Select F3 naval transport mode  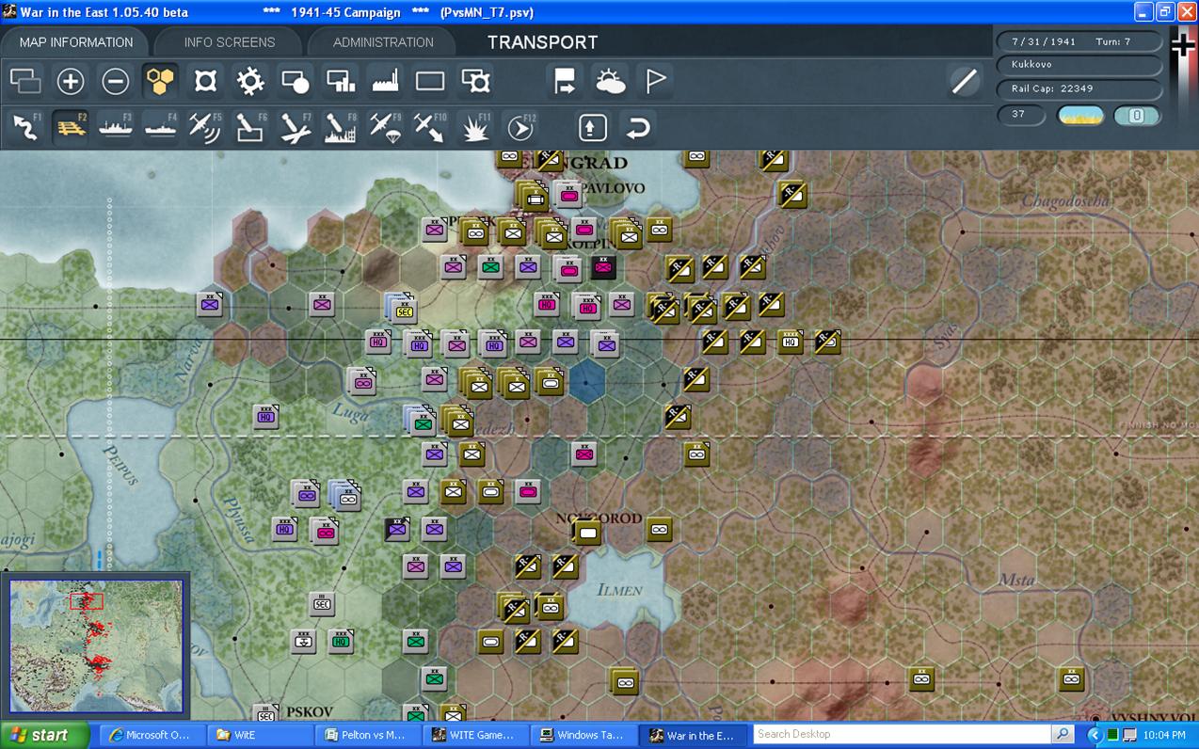(116, 127)
